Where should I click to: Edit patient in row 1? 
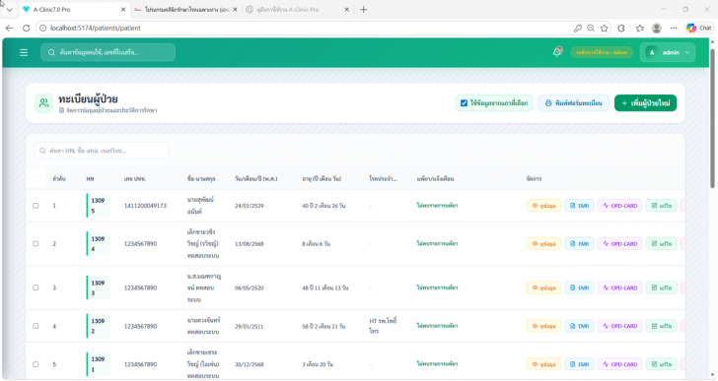[661, 206]
